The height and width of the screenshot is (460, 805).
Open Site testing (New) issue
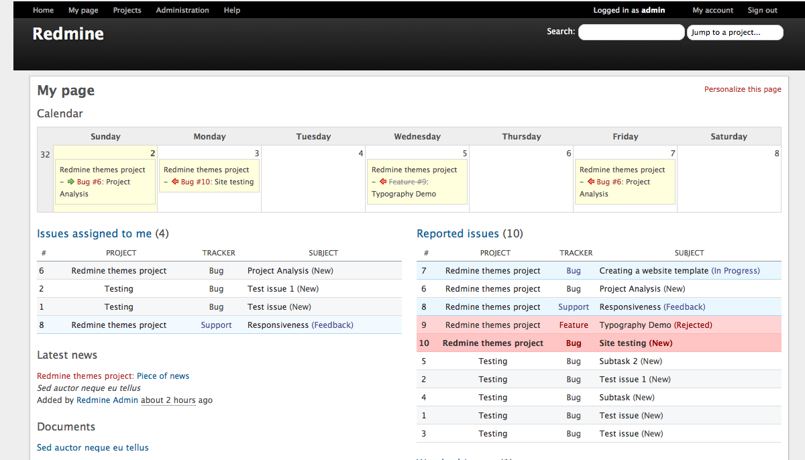[635, 343]
